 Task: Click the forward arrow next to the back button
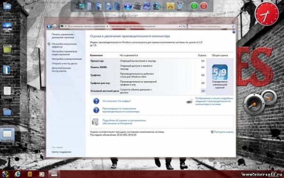point(55,26)
